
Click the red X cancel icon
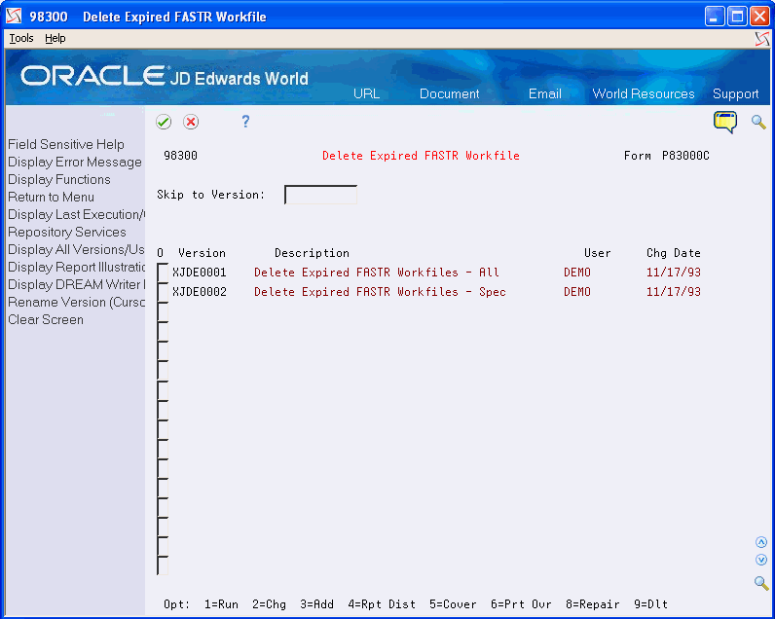coord(191,122)
